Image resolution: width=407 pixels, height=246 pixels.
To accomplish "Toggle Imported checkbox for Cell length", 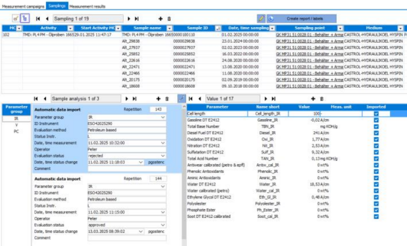I will click(376, 113).
